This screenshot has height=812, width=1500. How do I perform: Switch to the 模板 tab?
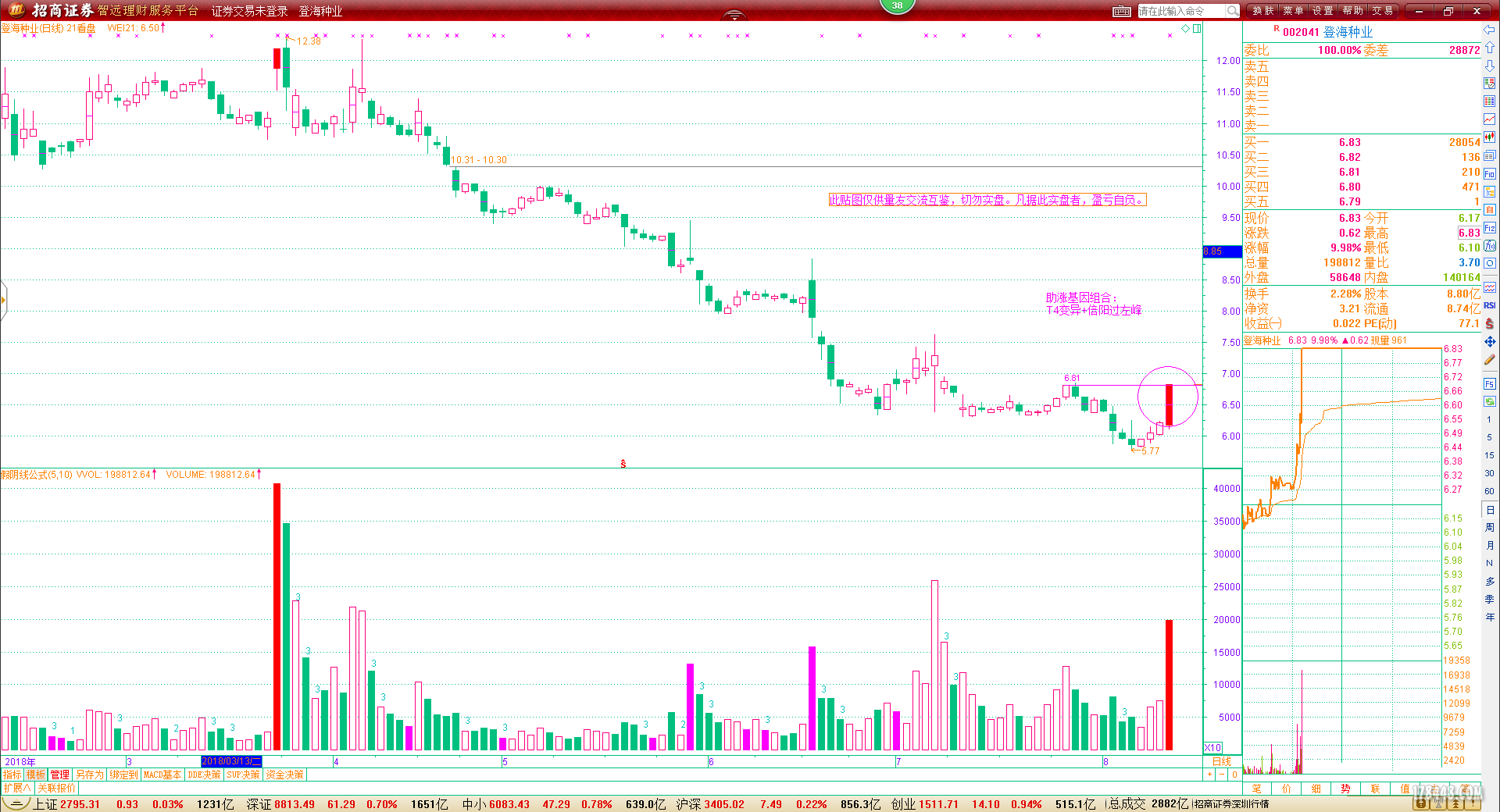(x=36, y=775)
